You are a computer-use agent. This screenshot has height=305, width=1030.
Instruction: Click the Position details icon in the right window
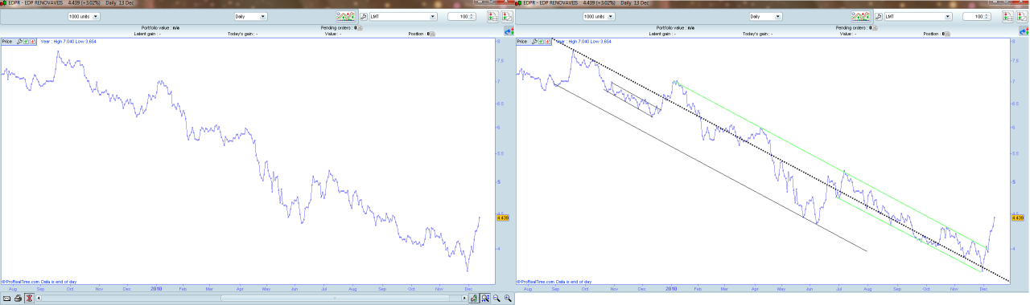coord(948,34)
